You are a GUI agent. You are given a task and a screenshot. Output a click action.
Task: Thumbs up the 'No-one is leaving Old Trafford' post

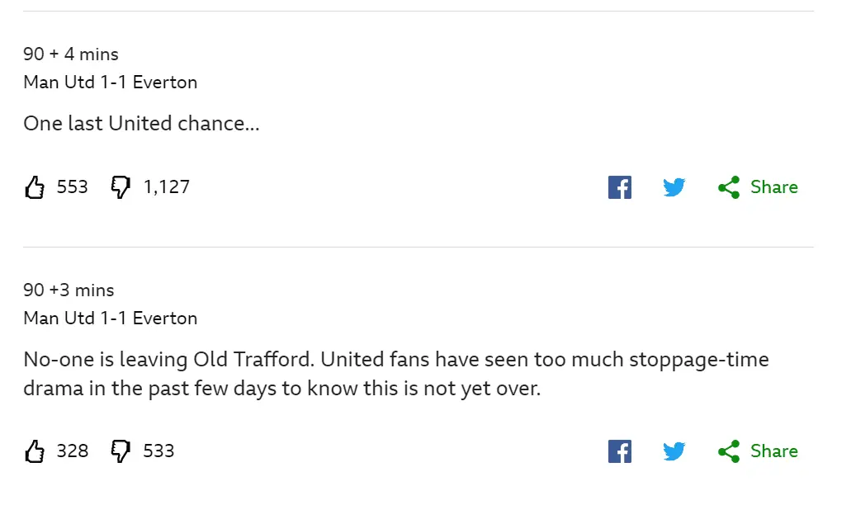[x=35, y=451]
